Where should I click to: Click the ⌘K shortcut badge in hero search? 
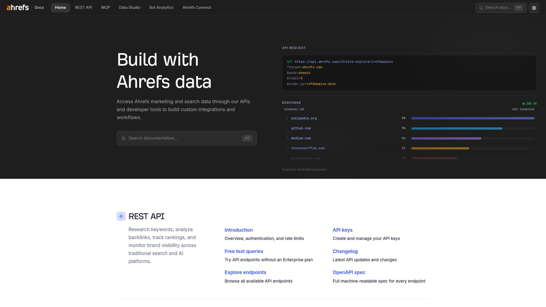[x=247, y=138]
